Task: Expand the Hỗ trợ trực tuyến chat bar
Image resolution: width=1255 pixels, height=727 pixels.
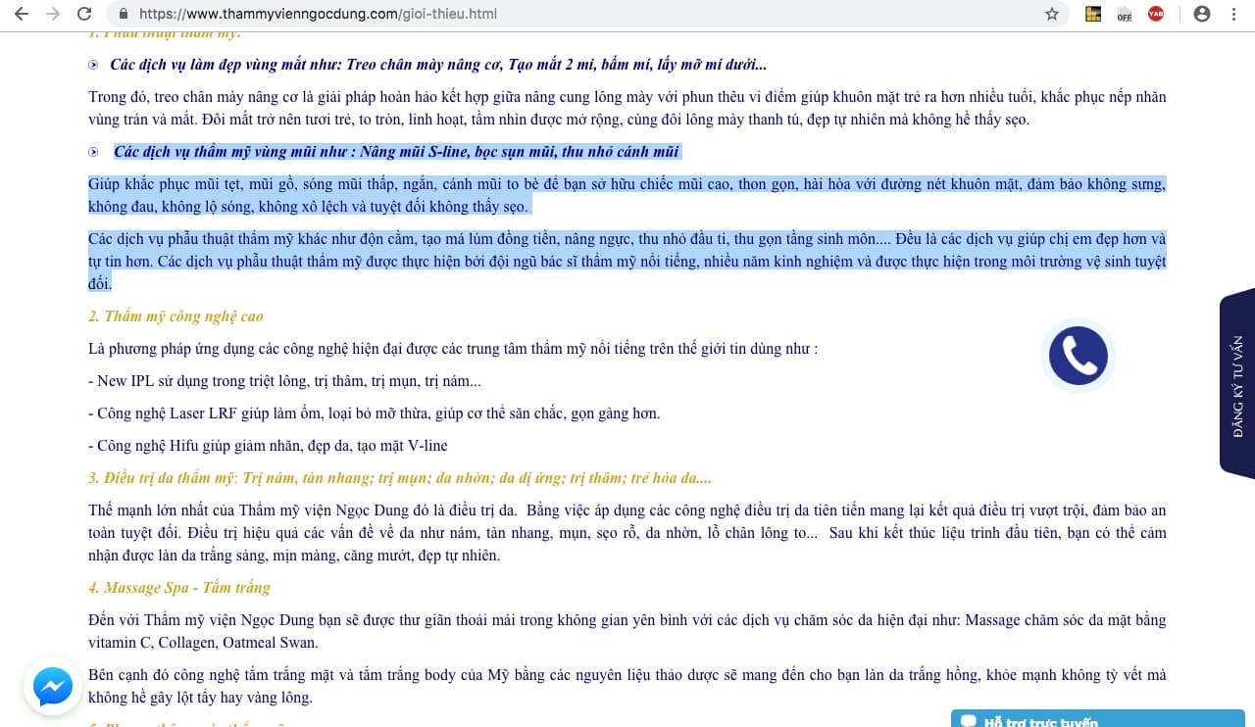Action: 1097,719
